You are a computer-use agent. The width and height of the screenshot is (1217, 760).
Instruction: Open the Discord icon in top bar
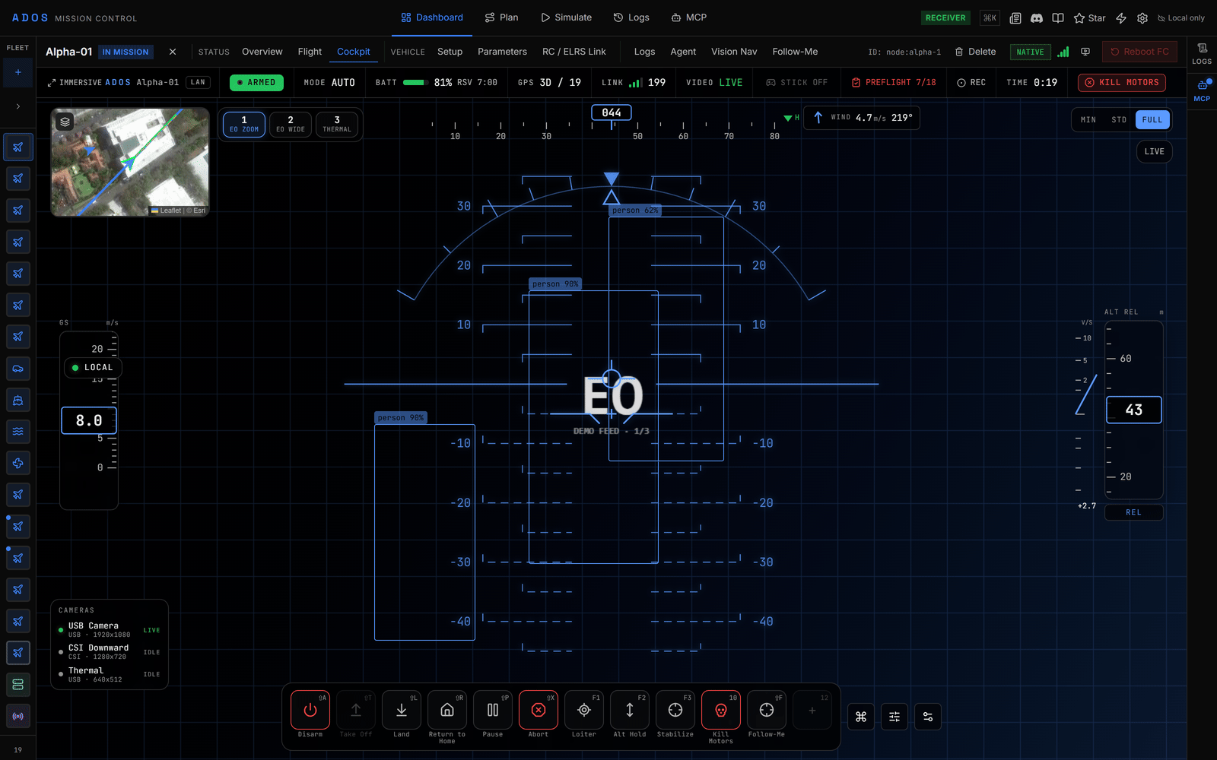tap(1037, 18)
